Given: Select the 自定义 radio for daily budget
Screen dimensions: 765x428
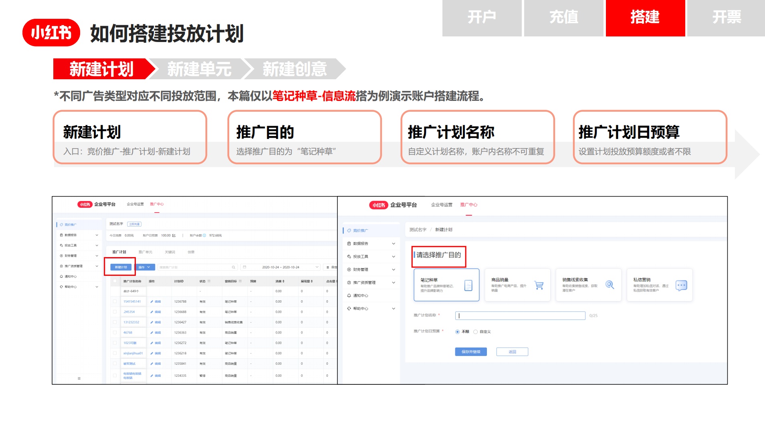Looking at the screenshot, I should pyautogui.click(x=475, y=332).
